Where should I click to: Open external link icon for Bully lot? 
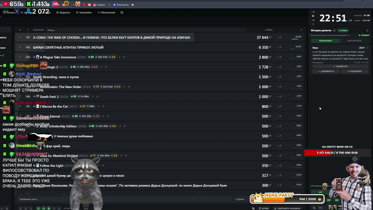tap(124, 126)
